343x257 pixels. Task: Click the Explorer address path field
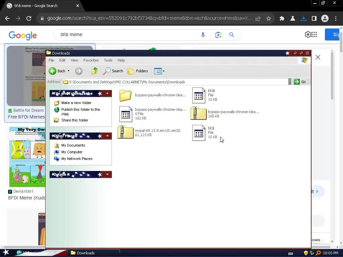tap(175, 82)
